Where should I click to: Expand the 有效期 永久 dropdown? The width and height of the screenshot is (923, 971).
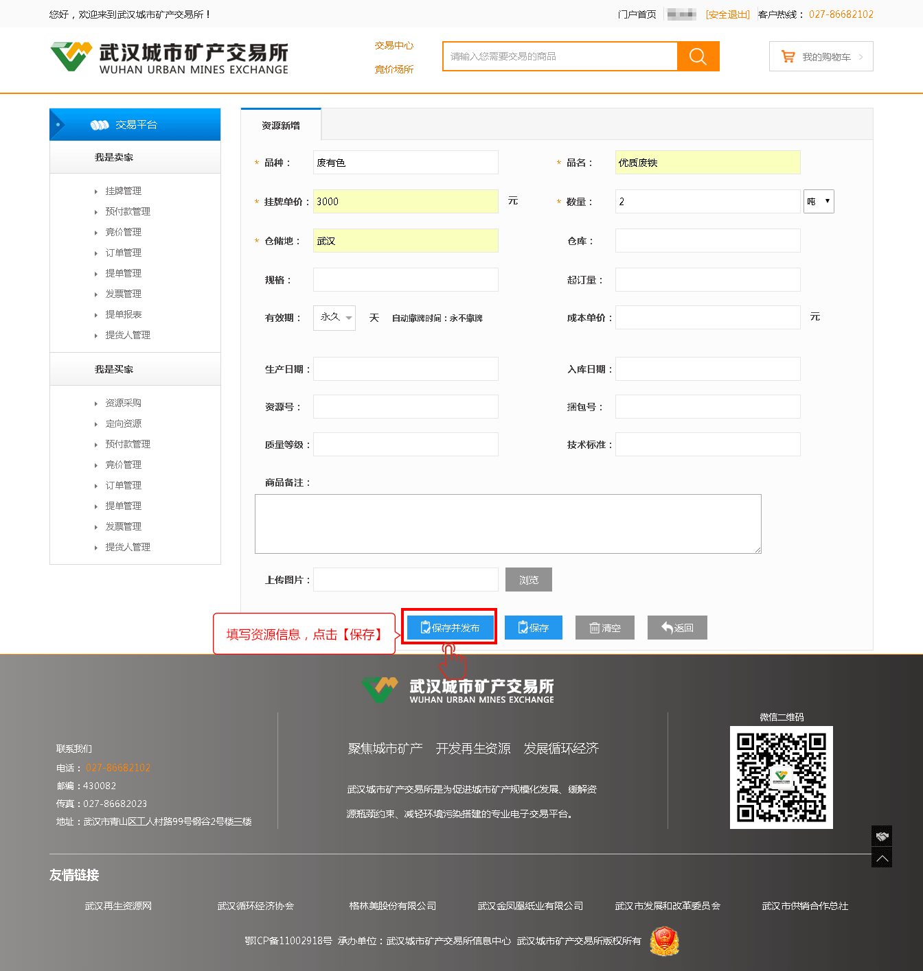(x=334, y=318)
